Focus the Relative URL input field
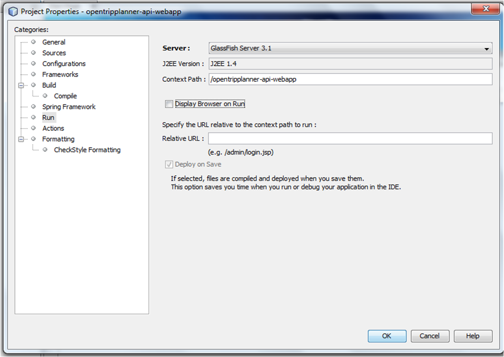Viewport: 504px width, 357px height. (350, 138)
